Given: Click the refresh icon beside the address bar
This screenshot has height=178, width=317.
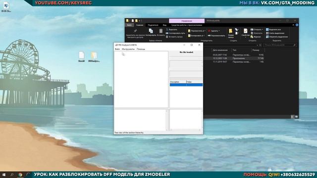Looking at the screenshot, I should (x=260, y=45).
